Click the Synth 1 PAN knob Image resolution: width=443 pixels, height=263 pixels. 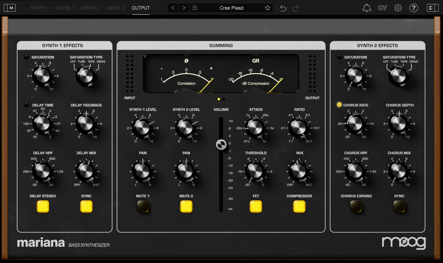coord(143,172)
